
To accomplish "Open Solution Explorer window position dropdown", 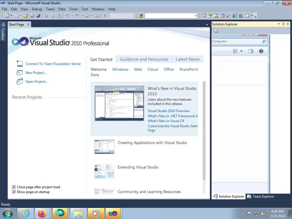I will click(279, 24).
